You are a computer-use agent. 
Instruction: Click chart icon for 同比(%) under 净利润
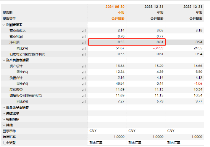pos(84,49)
